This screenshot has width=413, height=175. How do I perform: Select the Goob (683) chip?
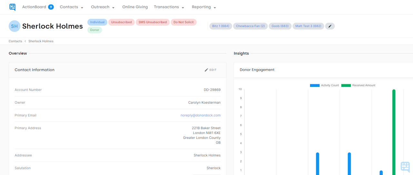click(x=280, y=26)
